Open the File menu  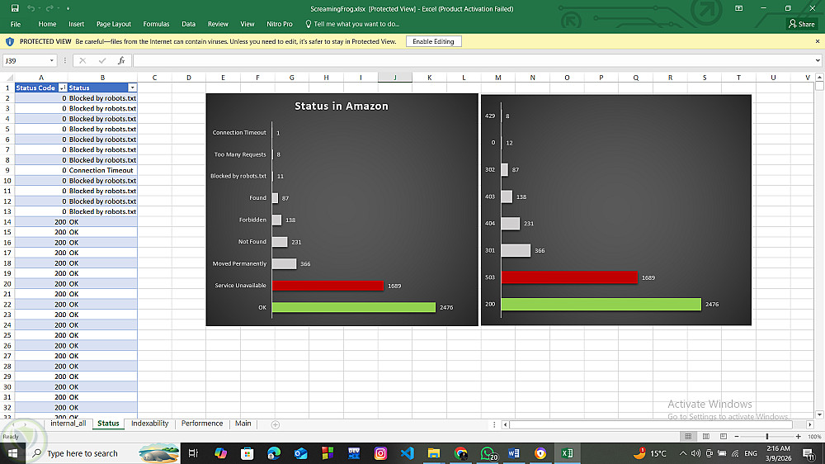[16, 24]
